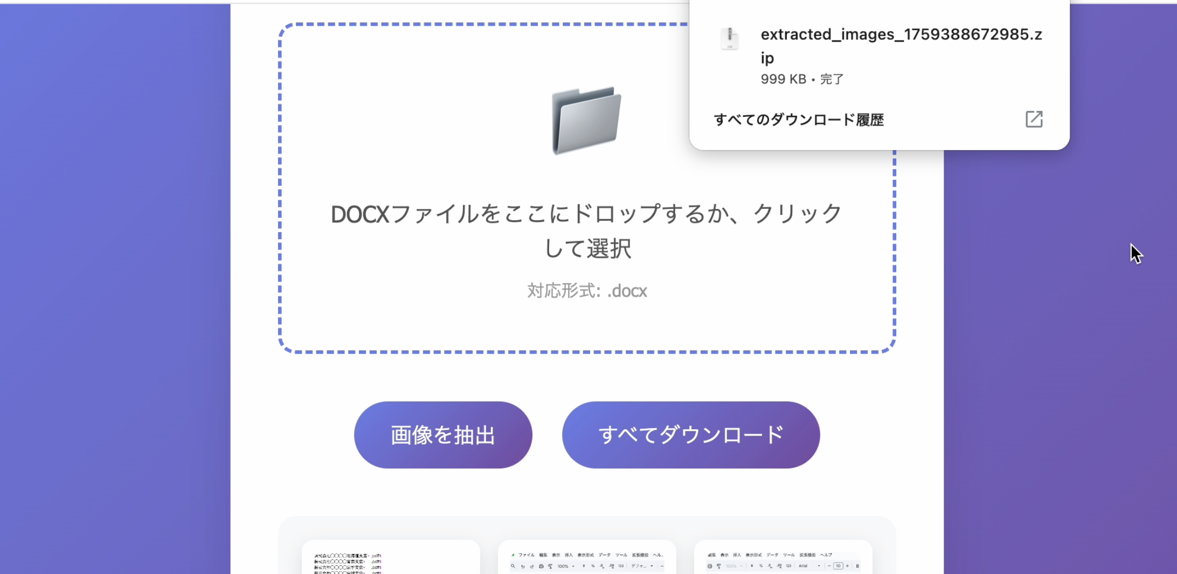Click the folder icon in the drop zone

586,121
